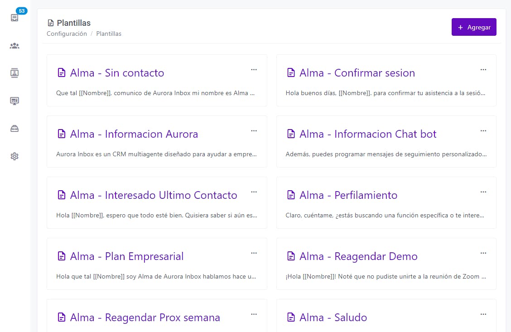The height and width of the screenshot is (332, 511).
Task: Click the Plantillas breadcrumb item
Action: [109, 34]
